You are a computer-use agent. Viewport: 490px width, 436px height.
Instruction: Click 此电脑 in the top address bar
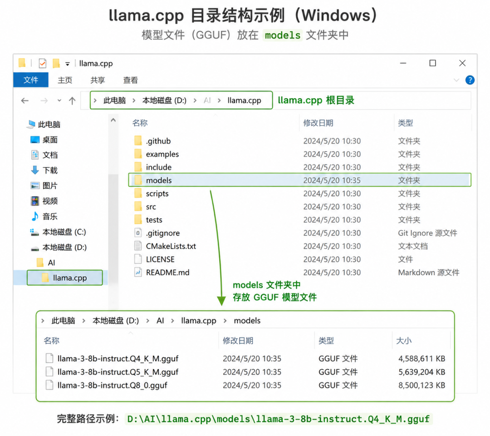pyautogui.click(x=114, y=100)
